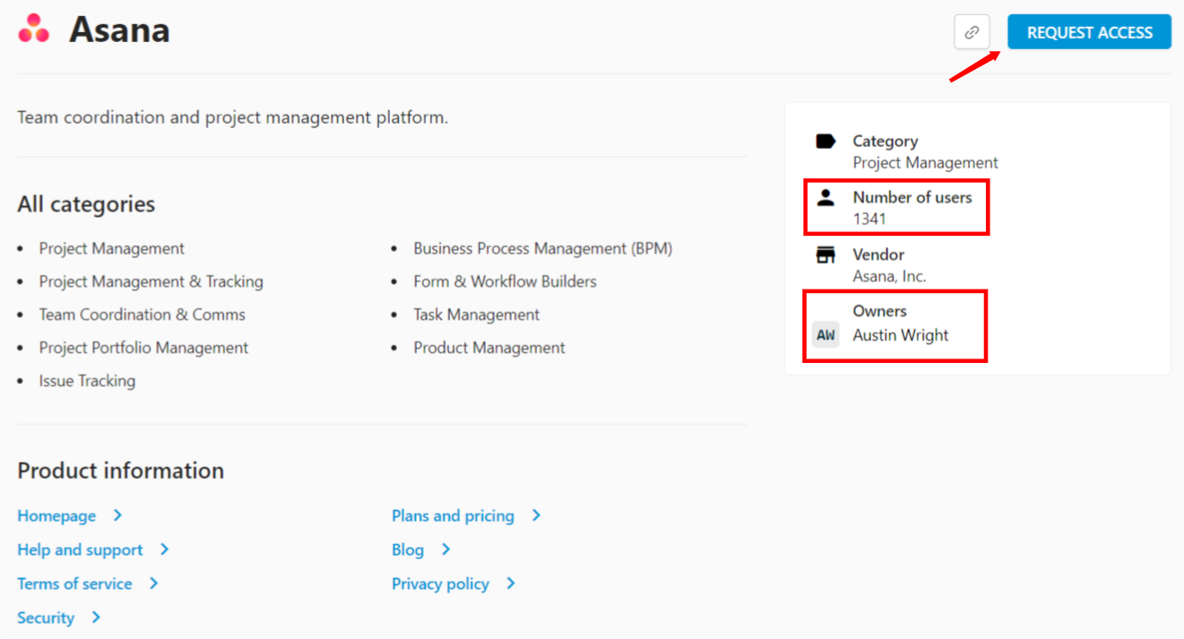1184x639 pixels.
Task: Click the Asana page title
Action: 119,30
